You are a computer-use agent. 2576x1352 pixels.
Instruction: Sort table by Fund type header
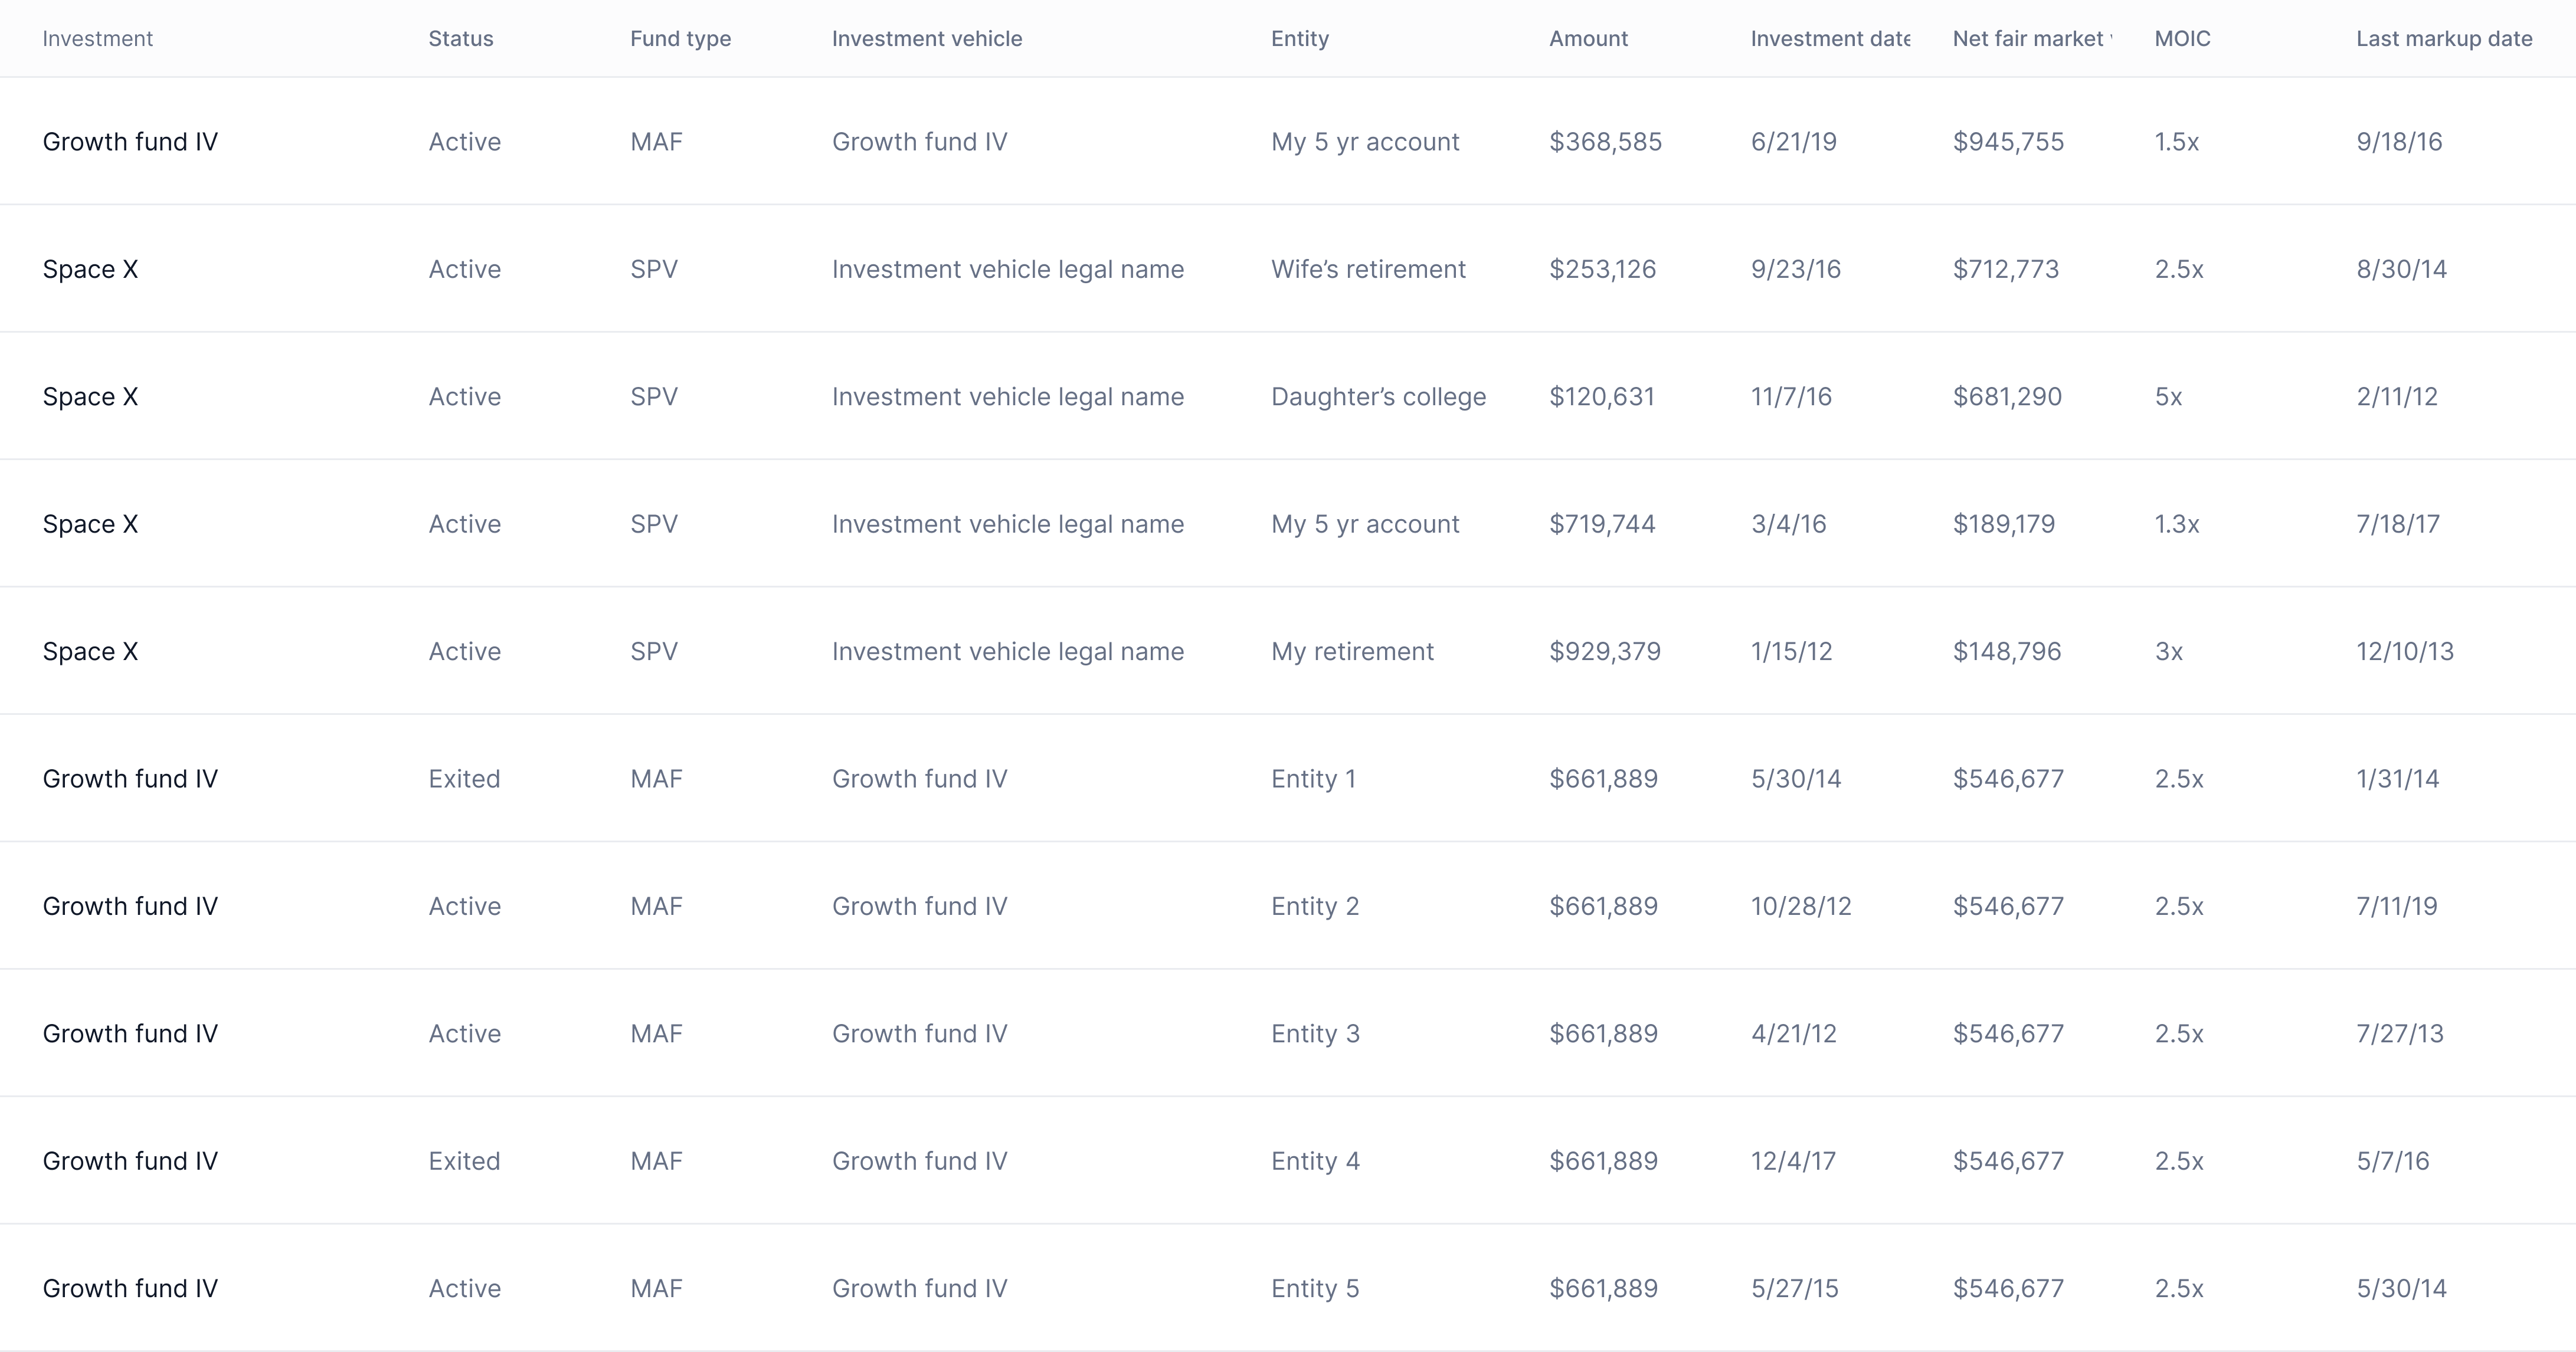point(680,39)
